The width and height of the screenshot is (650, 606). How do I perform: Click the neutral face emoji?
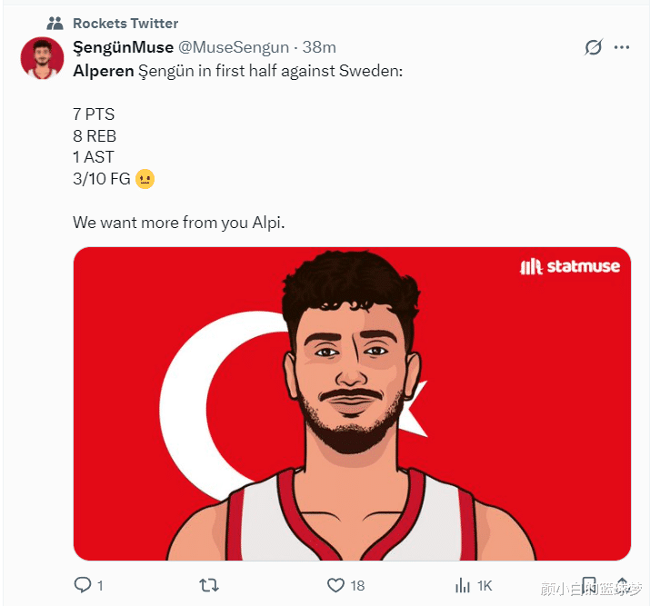tap(145, 179)
